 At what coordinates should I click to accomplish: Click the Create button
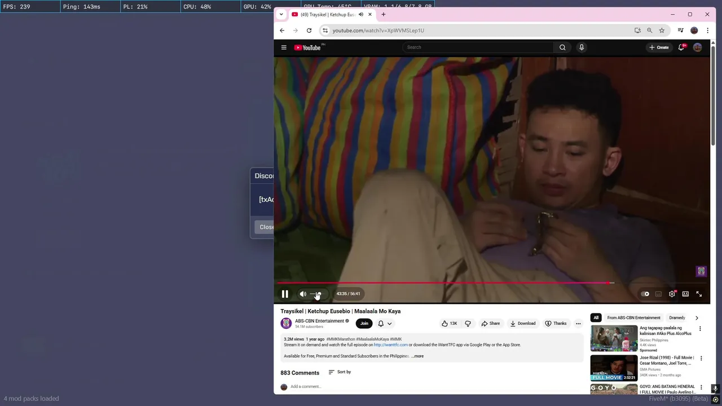point(659,47)
